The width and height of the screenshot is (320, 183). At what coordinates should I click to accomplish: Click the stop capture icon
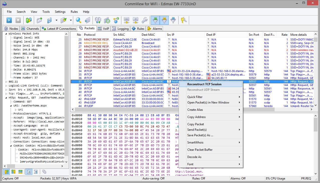coord(18,20)
